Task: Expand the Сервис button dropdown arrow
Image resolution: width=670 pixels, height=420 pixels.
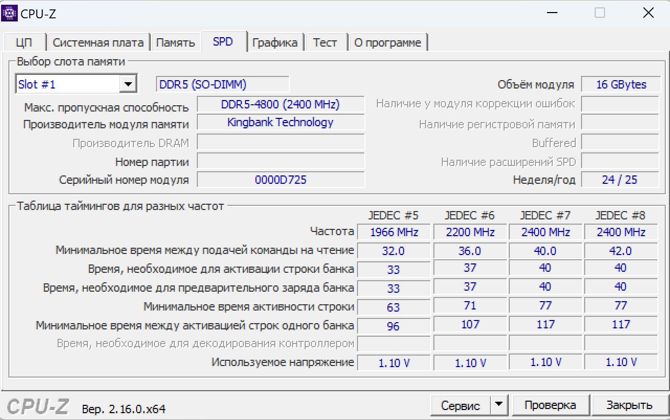Action: (x=499, y=404)
